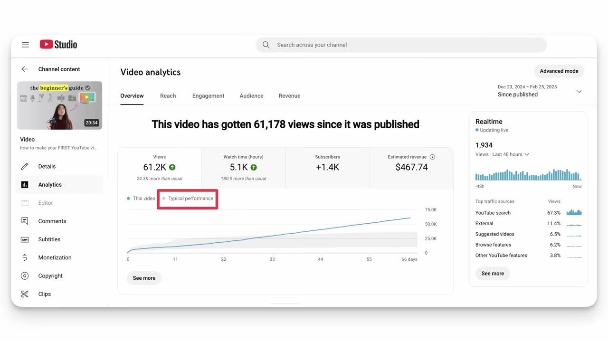Click the clock icon beside Estimated revenue

[x=432, y=157]
